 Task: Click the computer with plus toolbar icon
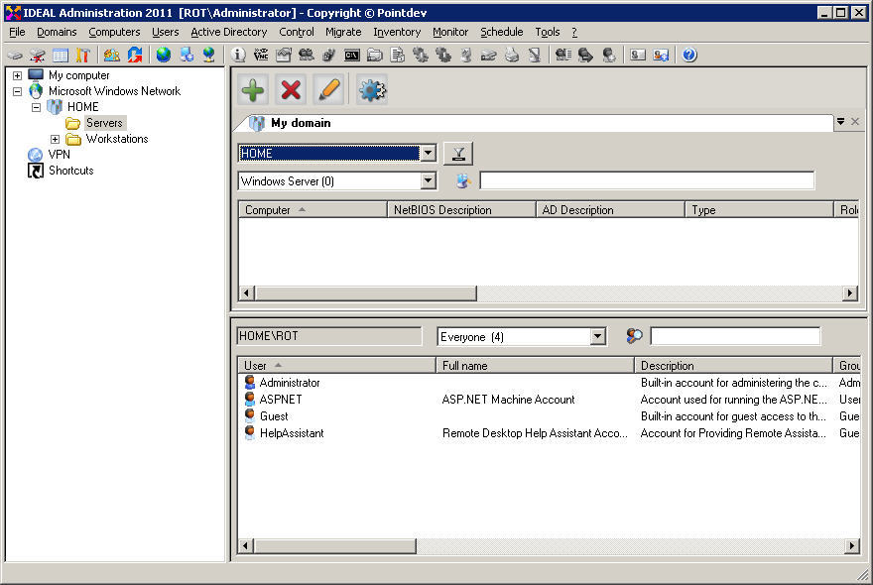pos(187,55)
